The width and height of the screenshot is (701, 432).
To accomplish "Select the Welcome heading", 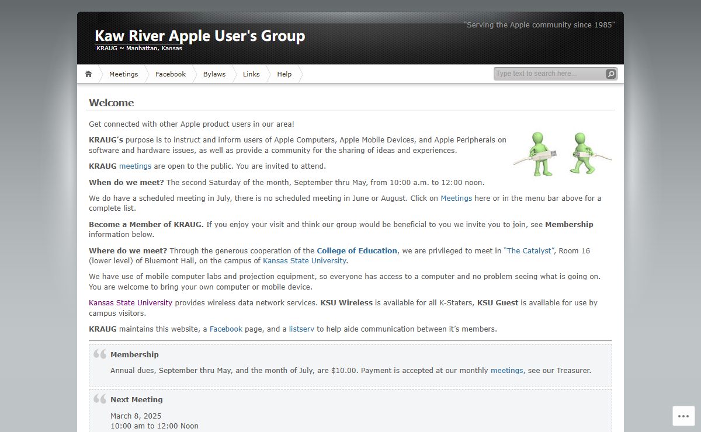I will tap(111, 103).
